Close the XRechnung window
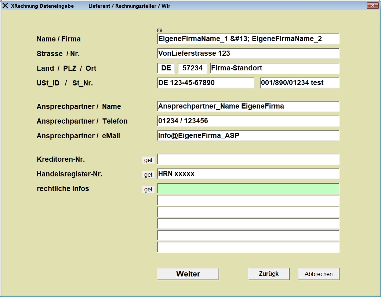This screenshot has width=381, height=297. point(373,5)
